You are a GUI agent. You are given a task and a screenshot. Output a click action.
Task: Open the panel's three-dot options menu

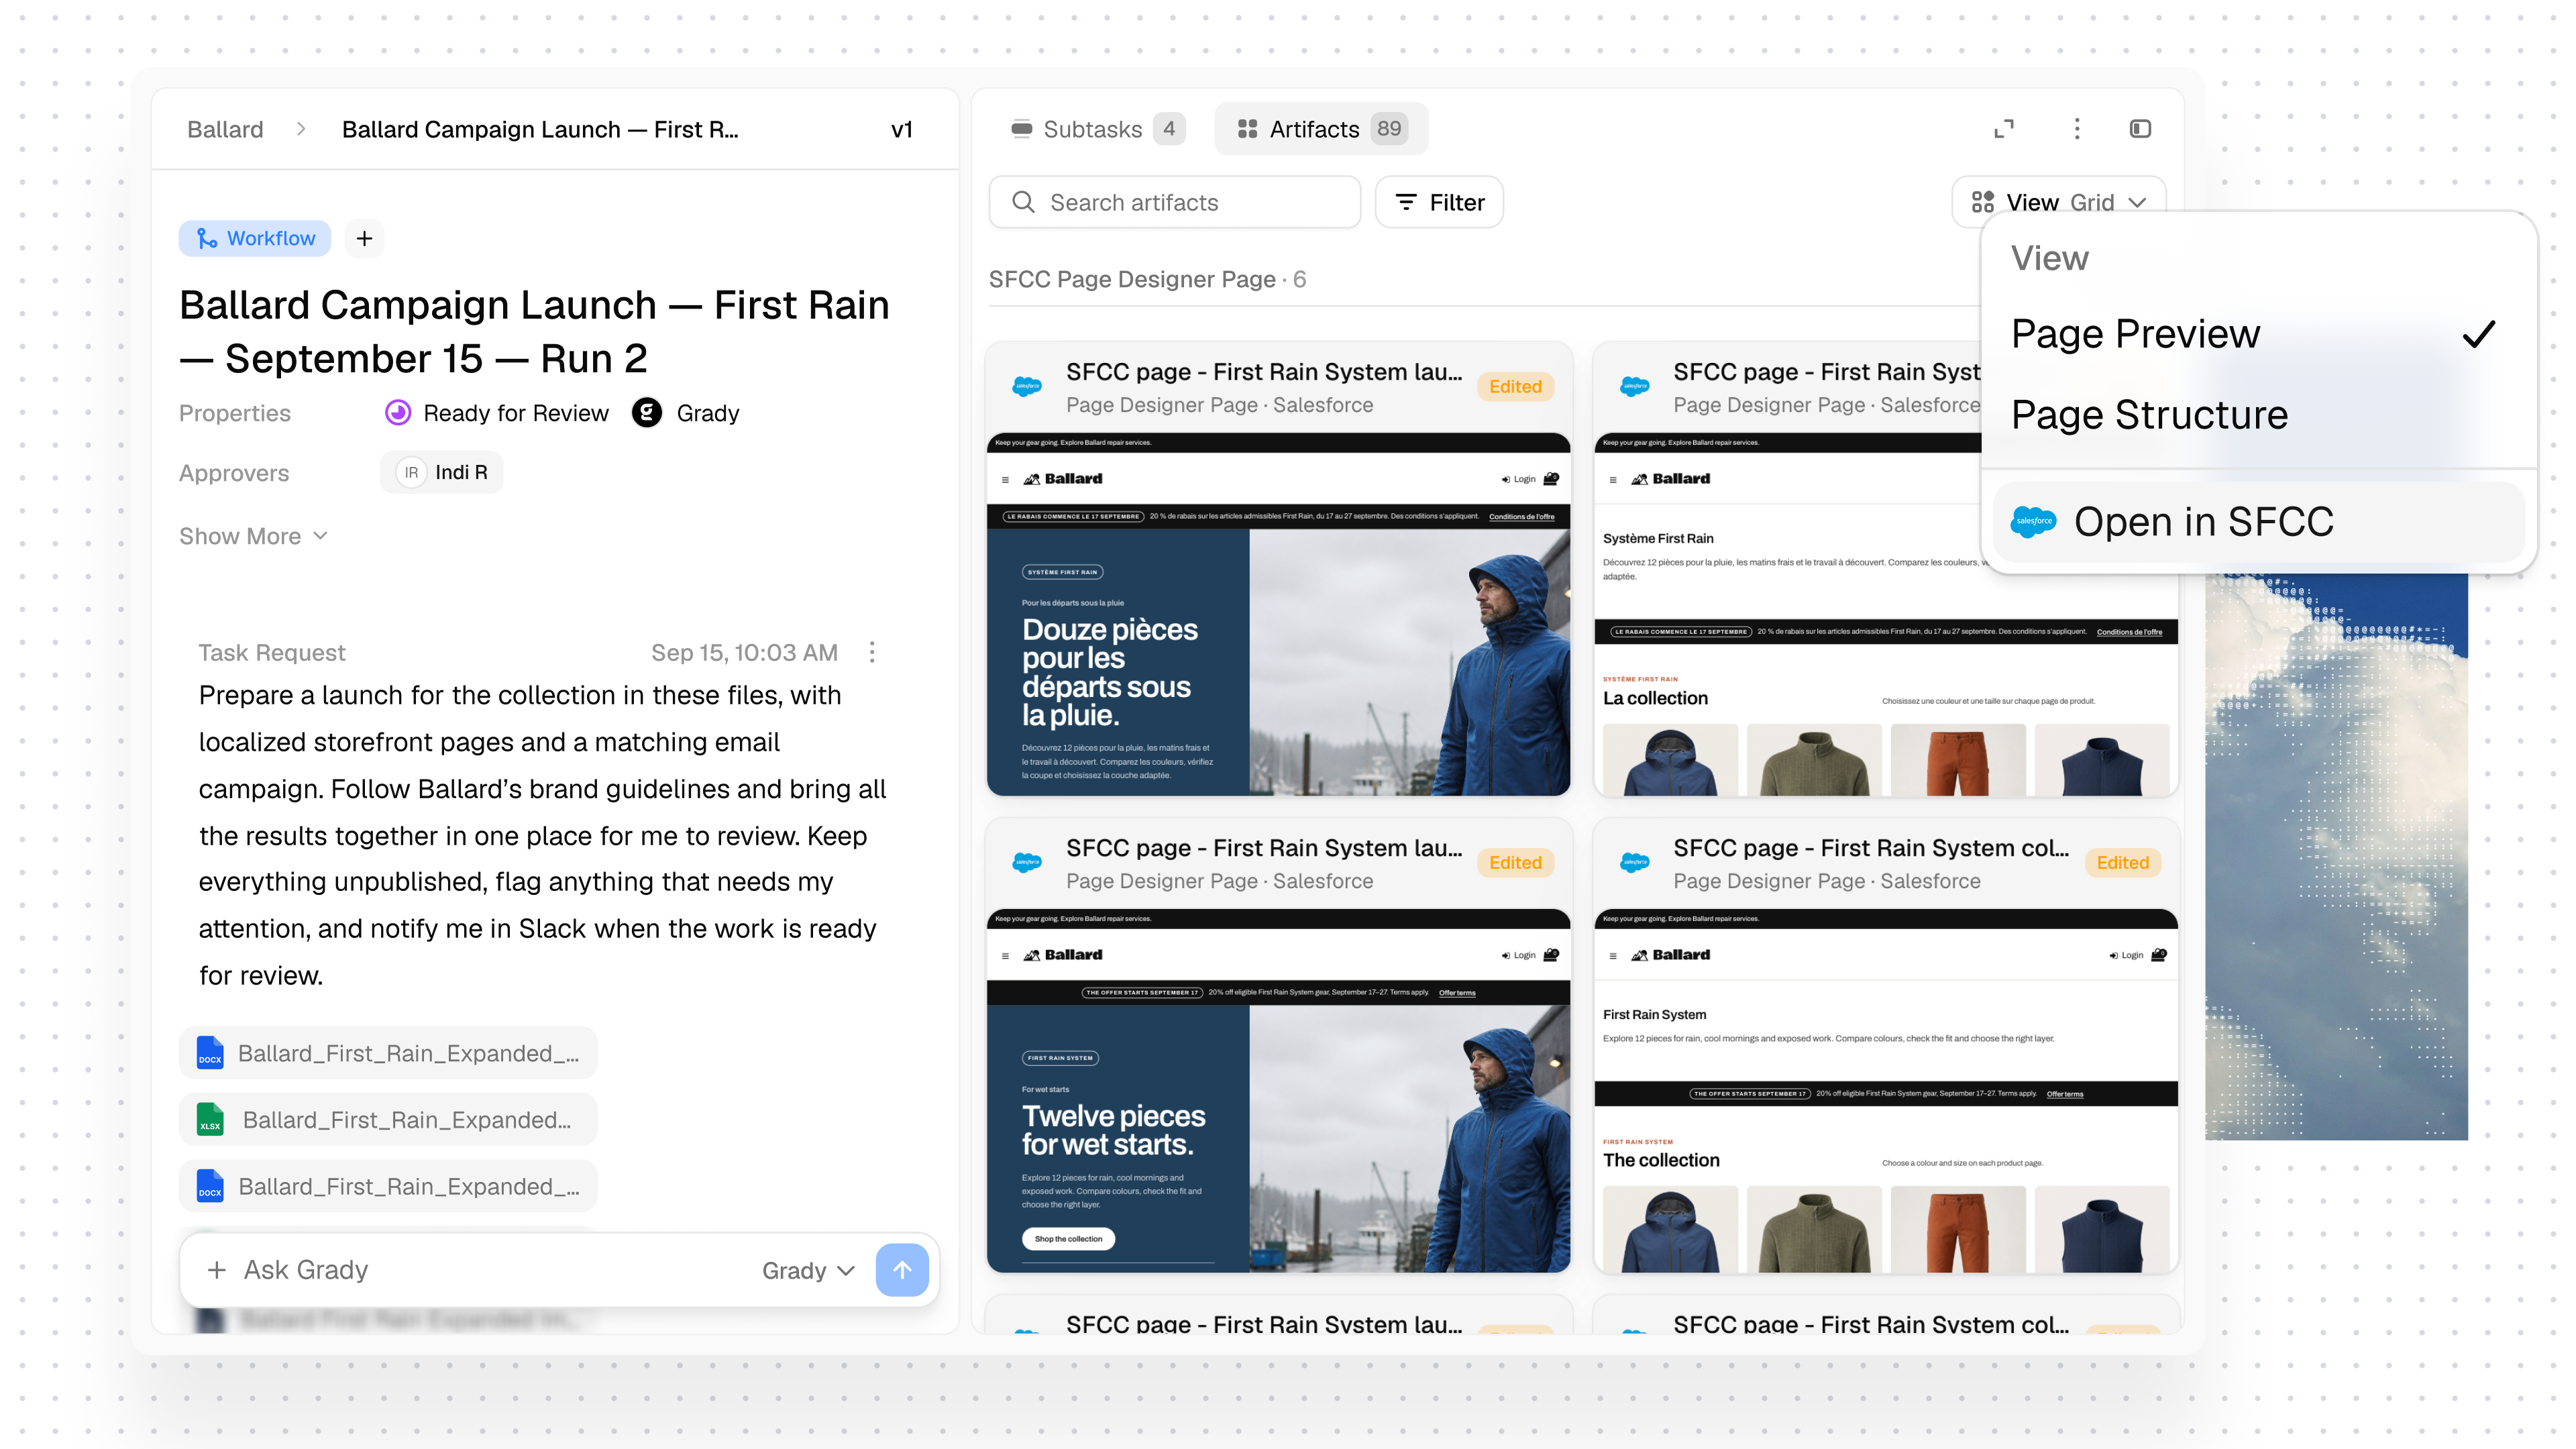coord(2077,129)
